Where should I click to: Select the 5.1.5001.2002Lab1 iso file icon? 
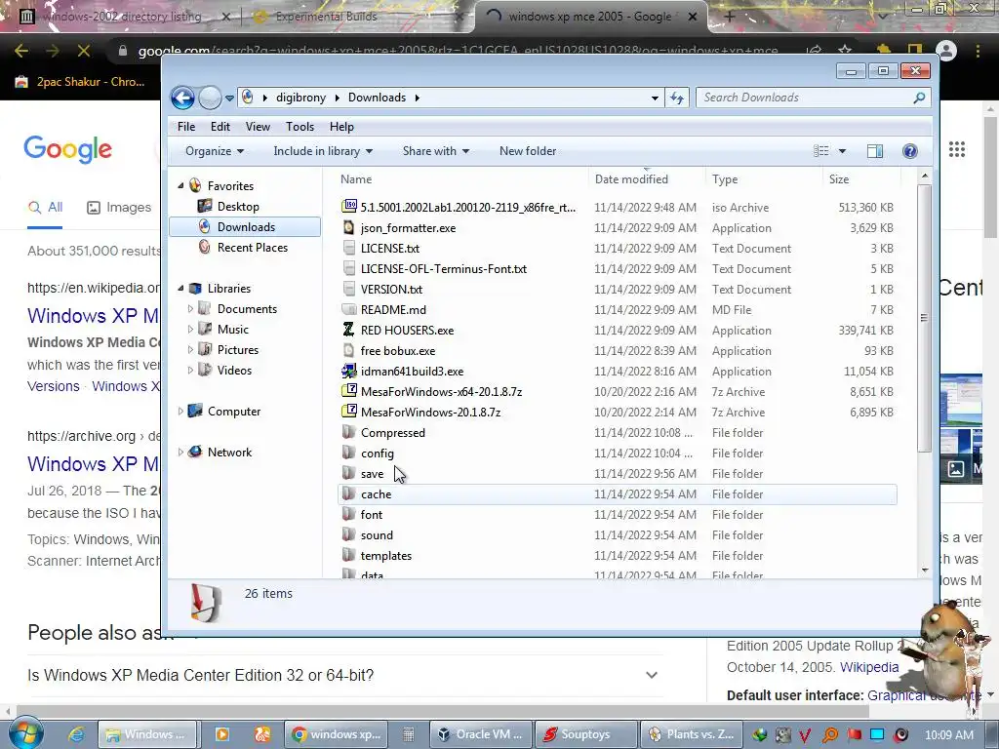tap(349, 207)
